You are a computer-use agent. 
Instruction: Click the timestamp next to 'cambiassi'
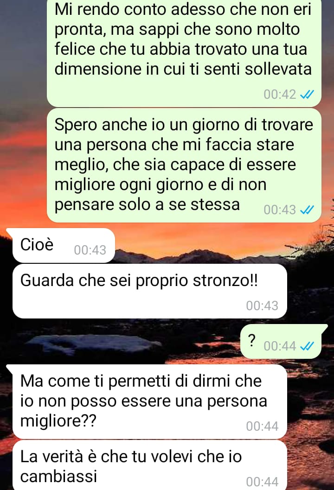pyautogui.click(x=262, y=482)
